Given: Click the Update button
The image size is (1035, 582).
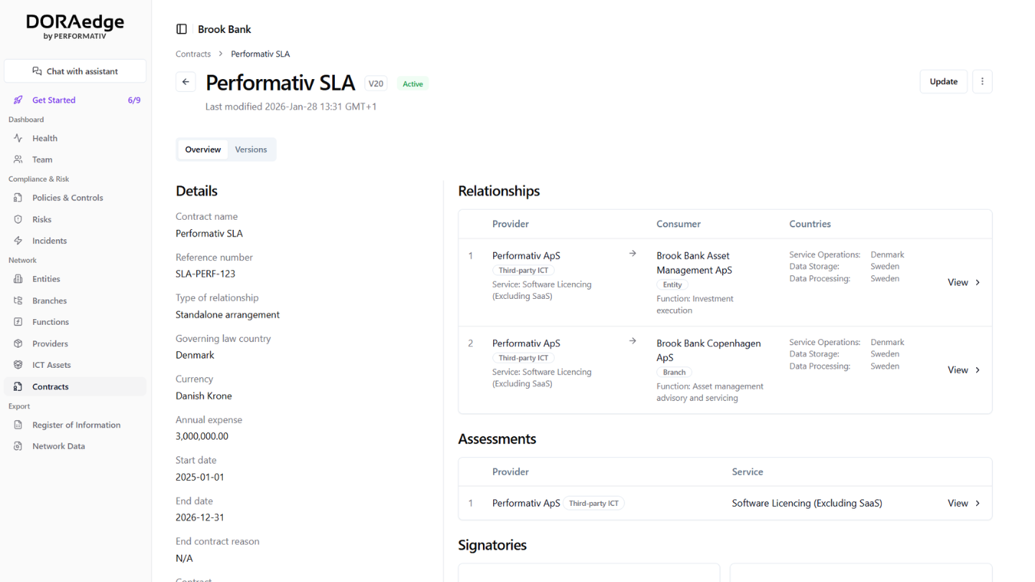Looking at the screenshot, I should point(944,81).
